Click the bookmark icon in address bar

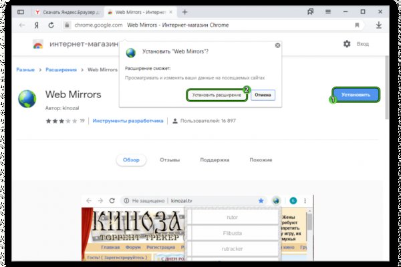tap(357, 25)
